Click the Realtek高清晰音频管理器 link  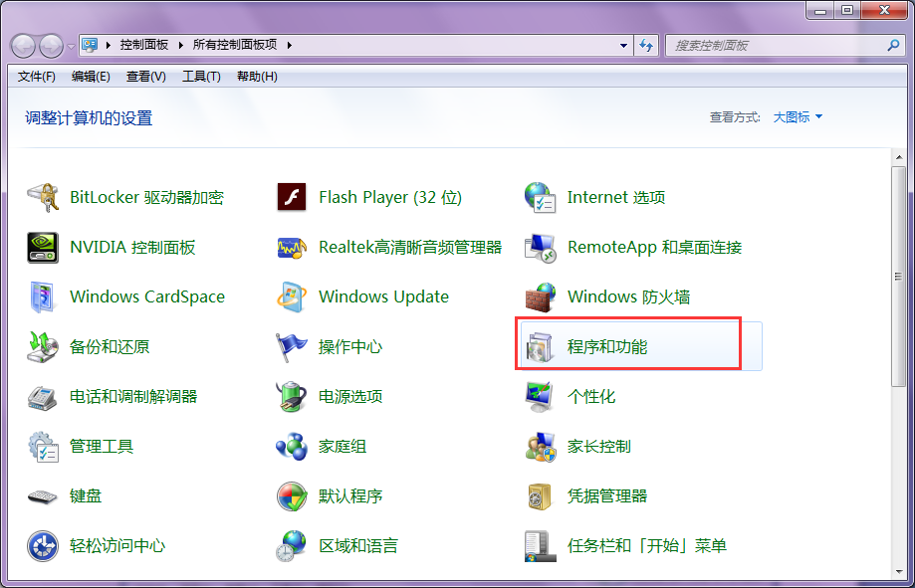[x=410, y=248]
